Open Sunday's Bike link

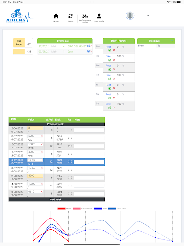[x=108, y=104]
